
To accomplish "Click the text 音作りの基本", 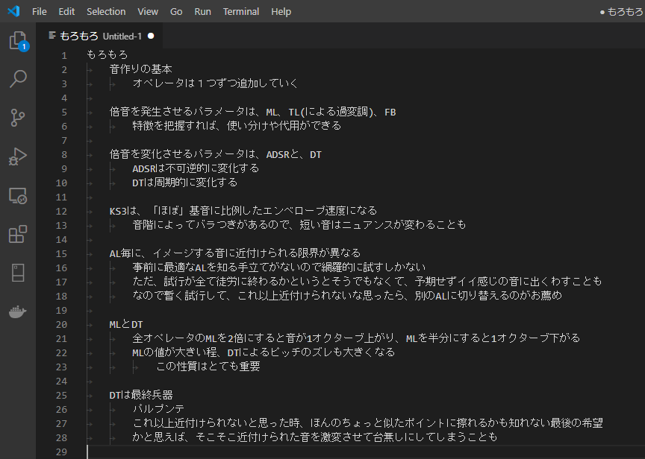I will [x=140, y=69].
